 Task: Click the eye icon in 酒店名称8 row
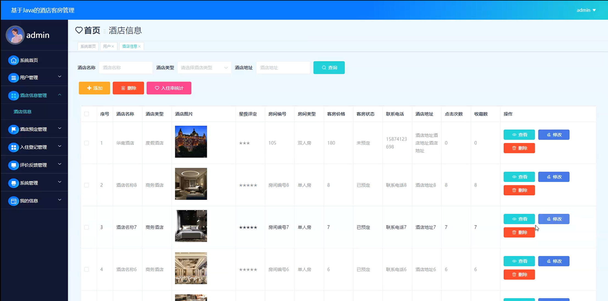514,177
